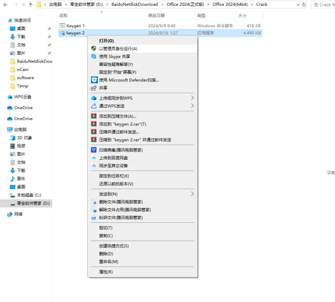The width and height of the screenshot is (335, 302).
Task: Click the Refresh button beside address bar
Action: tap(304, 4)
